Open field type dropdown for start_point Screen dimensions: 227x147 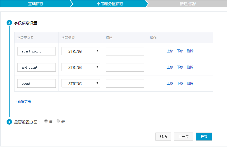click(81, 51)
